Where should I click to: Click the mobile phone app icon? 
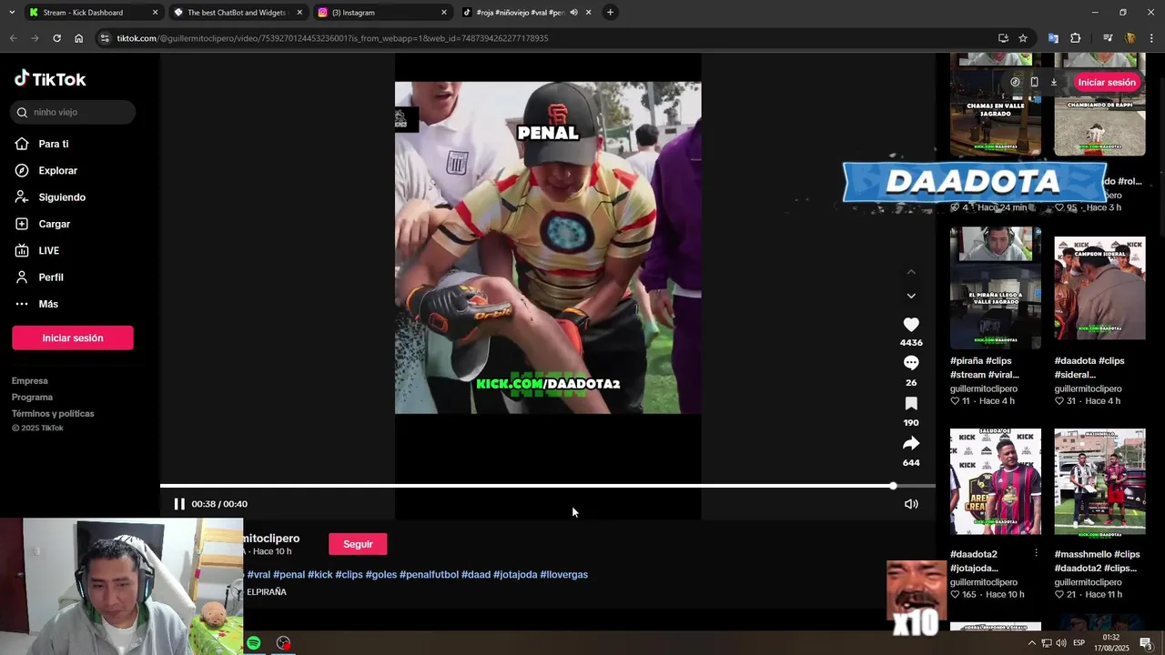(1034, 82)
